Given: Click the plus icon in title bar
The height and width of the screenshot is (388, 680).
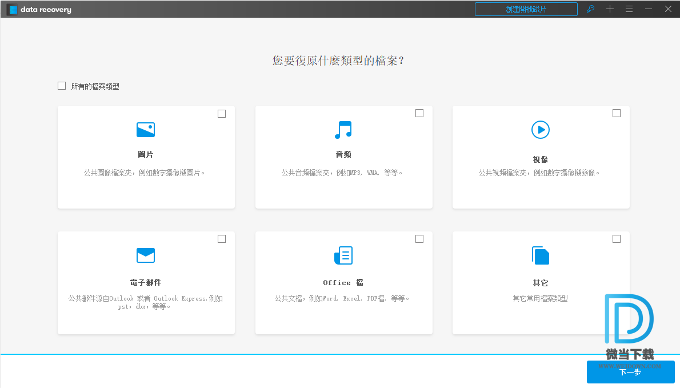Looking at the screenshot, I should [610, 9].
